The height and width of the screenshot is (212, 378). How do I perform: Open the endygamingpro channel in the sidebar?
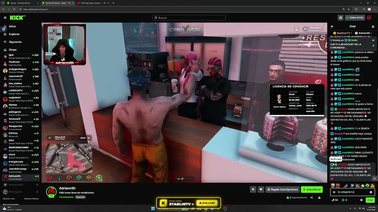[21, 70]
